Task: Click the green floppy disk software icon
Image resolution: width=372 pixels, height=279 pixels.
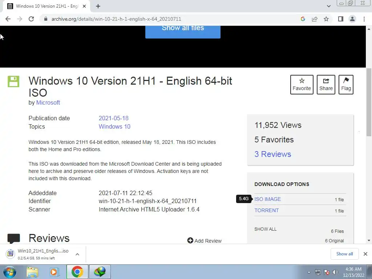Action: [13, 81]
